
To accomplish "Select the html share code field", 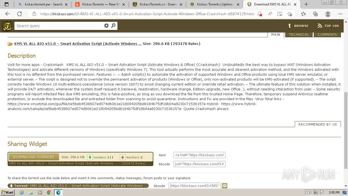I will (200, 155).
